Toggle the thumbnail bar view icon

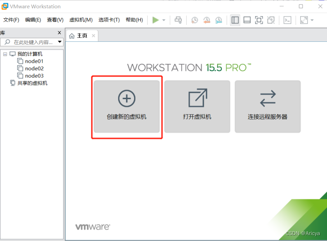[247, 20]
